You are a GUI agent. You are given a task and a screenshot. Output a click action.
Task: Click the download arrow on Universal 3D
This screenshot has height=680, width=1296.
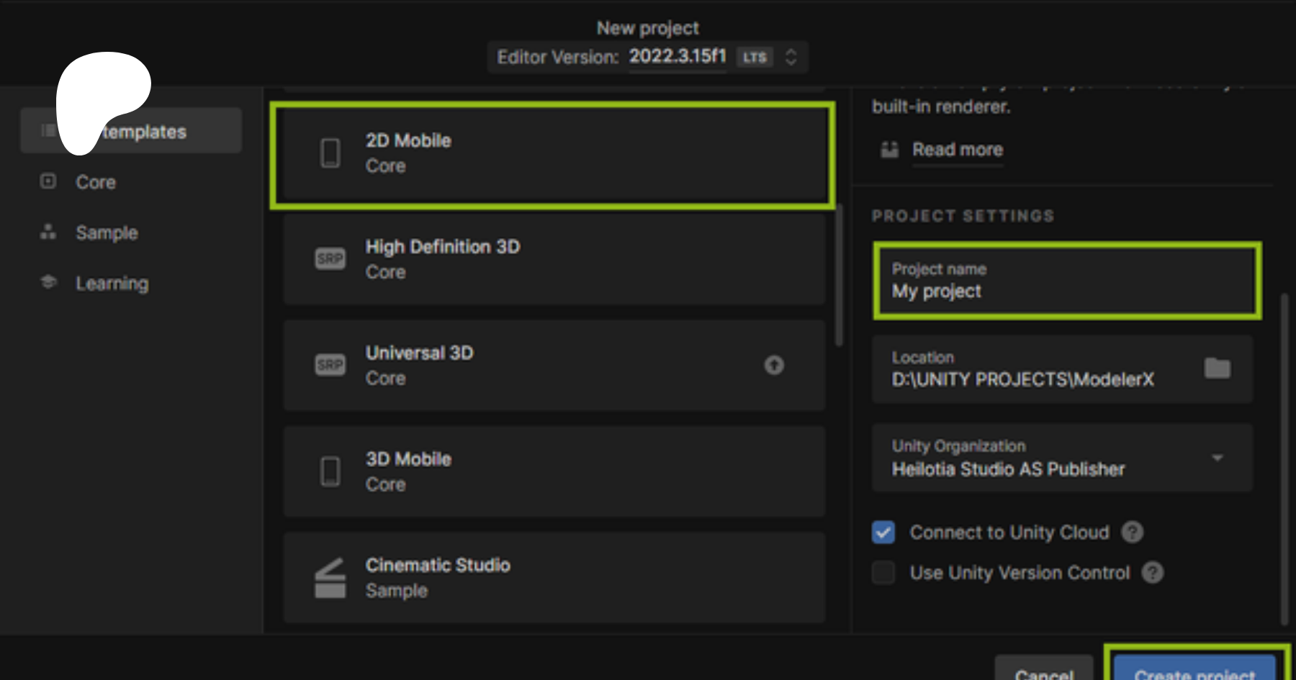point(773,365)
